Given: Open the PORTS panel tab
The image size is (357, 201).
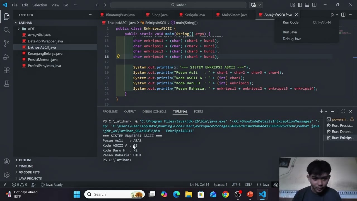Looking at the screenshot, I should click(198, 111).
